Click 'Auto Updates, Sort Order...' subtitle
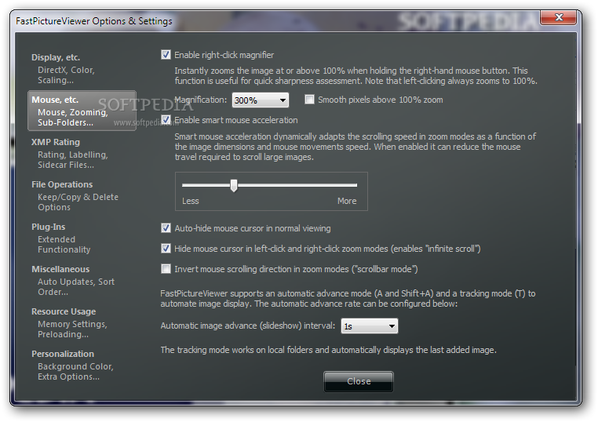Screen dimensions: 598x422 pos(76,286)
